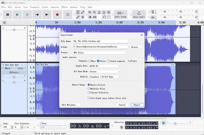Start playback with the green Play button
This screenshot has width=204, height=135.
(x=17, y=15)
